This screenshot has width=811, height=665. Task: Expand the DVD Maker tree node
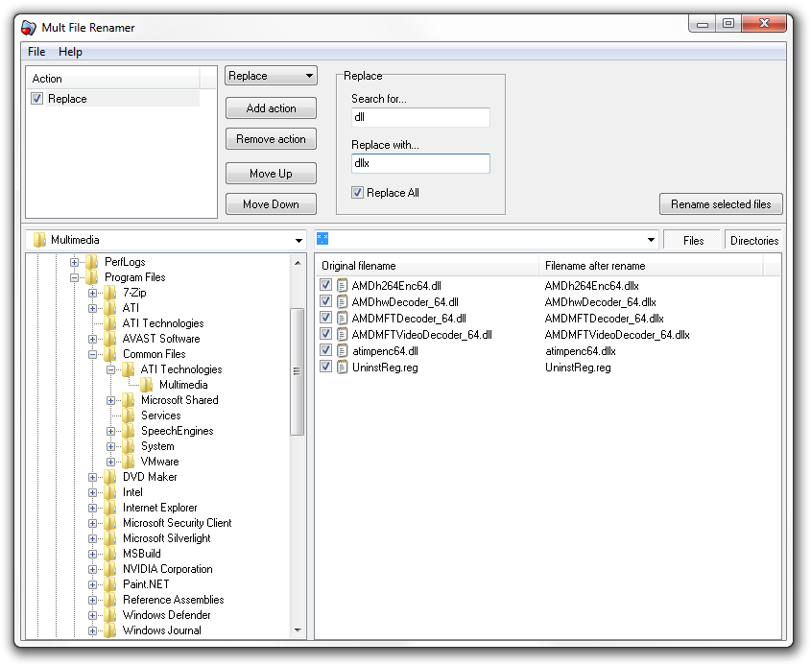pos(93,477)
